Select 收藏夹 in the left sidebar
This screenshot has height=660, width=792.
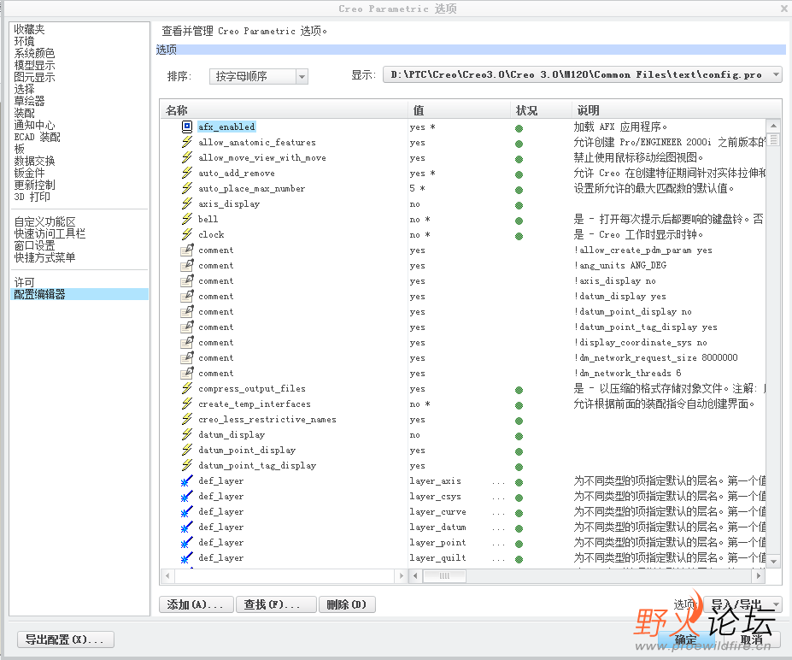(x=29, y=29)
